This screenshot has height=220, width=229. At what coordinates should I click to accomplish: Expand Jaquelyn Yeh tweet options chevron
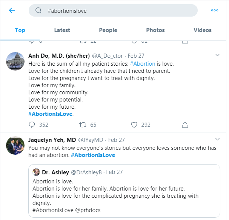(217, 139)
